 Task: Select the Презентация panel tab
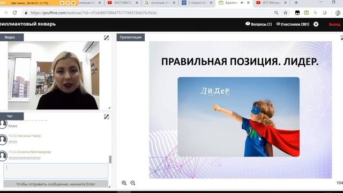(131, 37)
